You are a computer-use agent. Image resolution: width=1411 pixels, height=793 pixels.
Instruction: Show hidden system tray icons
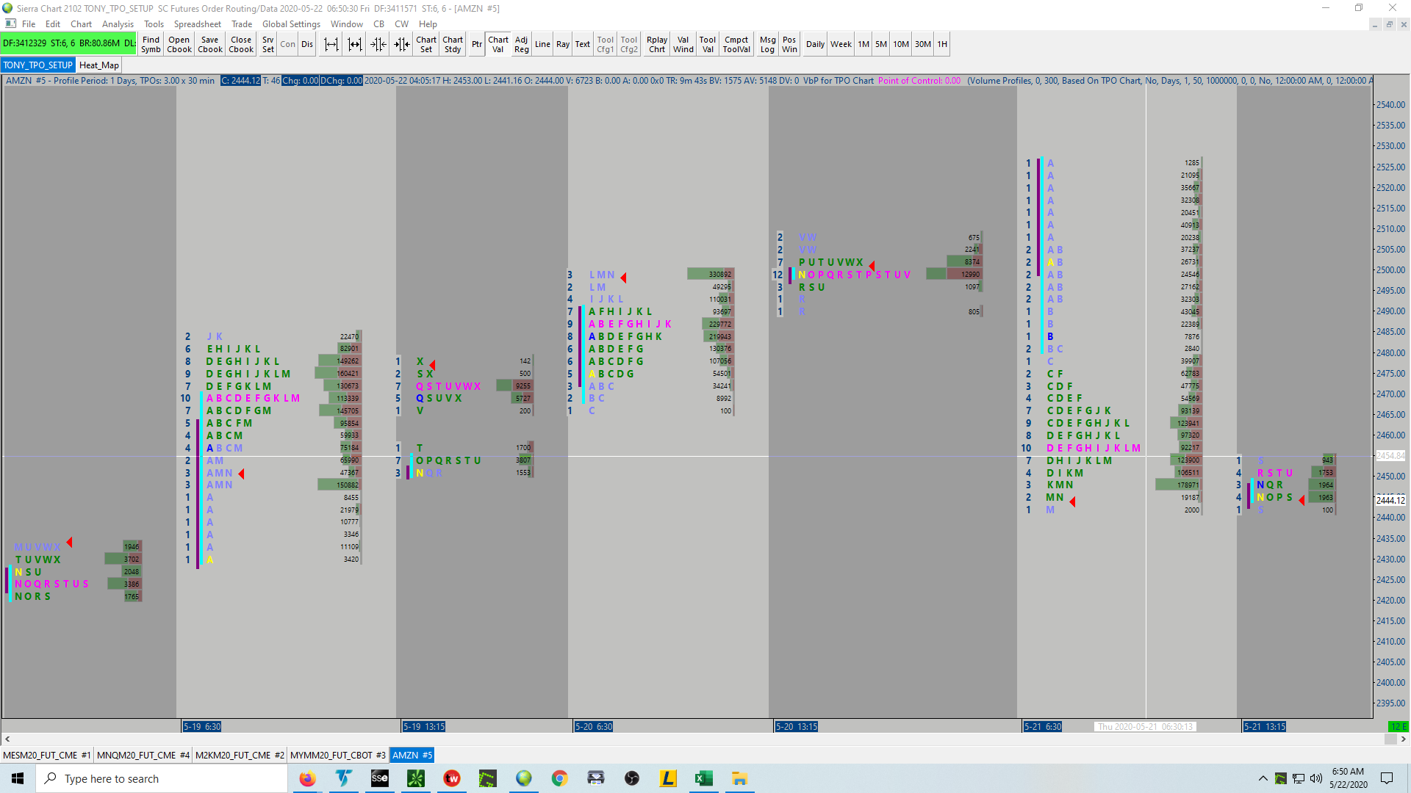[x=1263, y=778]
